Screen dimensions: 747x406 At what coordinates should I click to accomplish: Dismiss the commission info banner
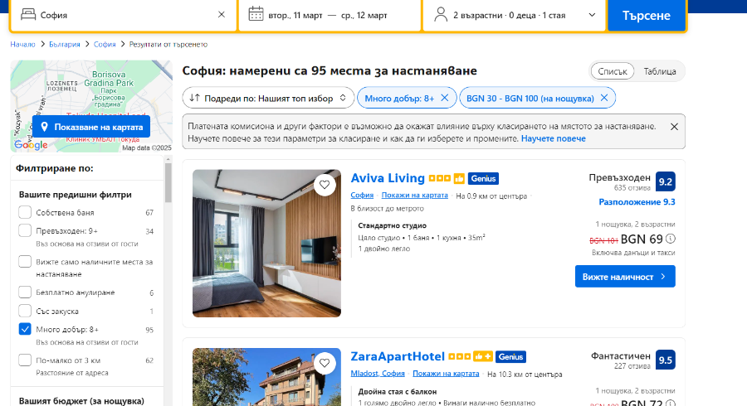point(674,127)
